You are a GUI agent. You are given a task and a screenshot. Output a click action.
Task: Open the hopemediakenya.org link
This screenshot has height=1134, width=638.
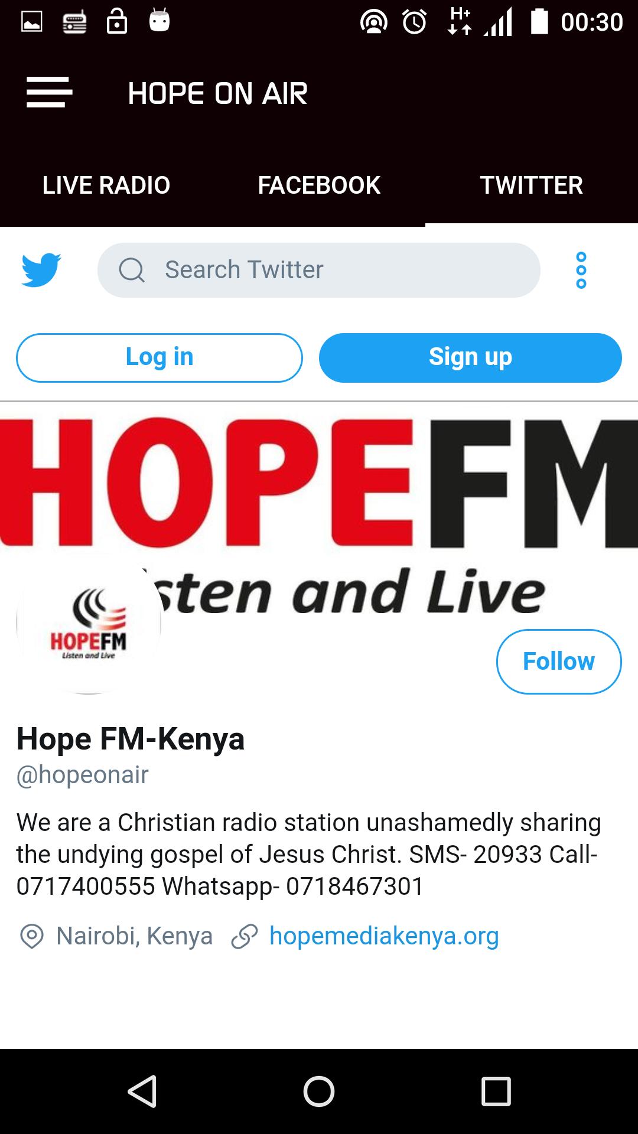(384, 936)
